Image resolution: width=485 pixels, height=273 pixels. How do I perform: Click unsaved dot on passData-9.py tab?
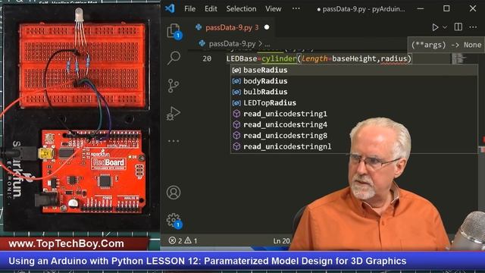click(x=267, y=27)
